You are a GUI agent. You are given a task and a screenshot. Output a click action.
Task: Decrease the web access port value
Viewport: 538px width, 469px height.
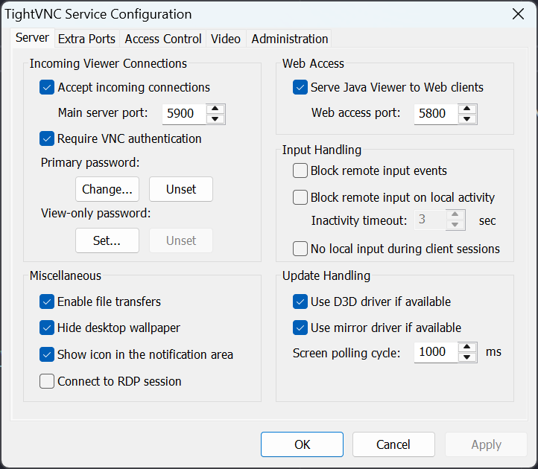coord(467,118)
